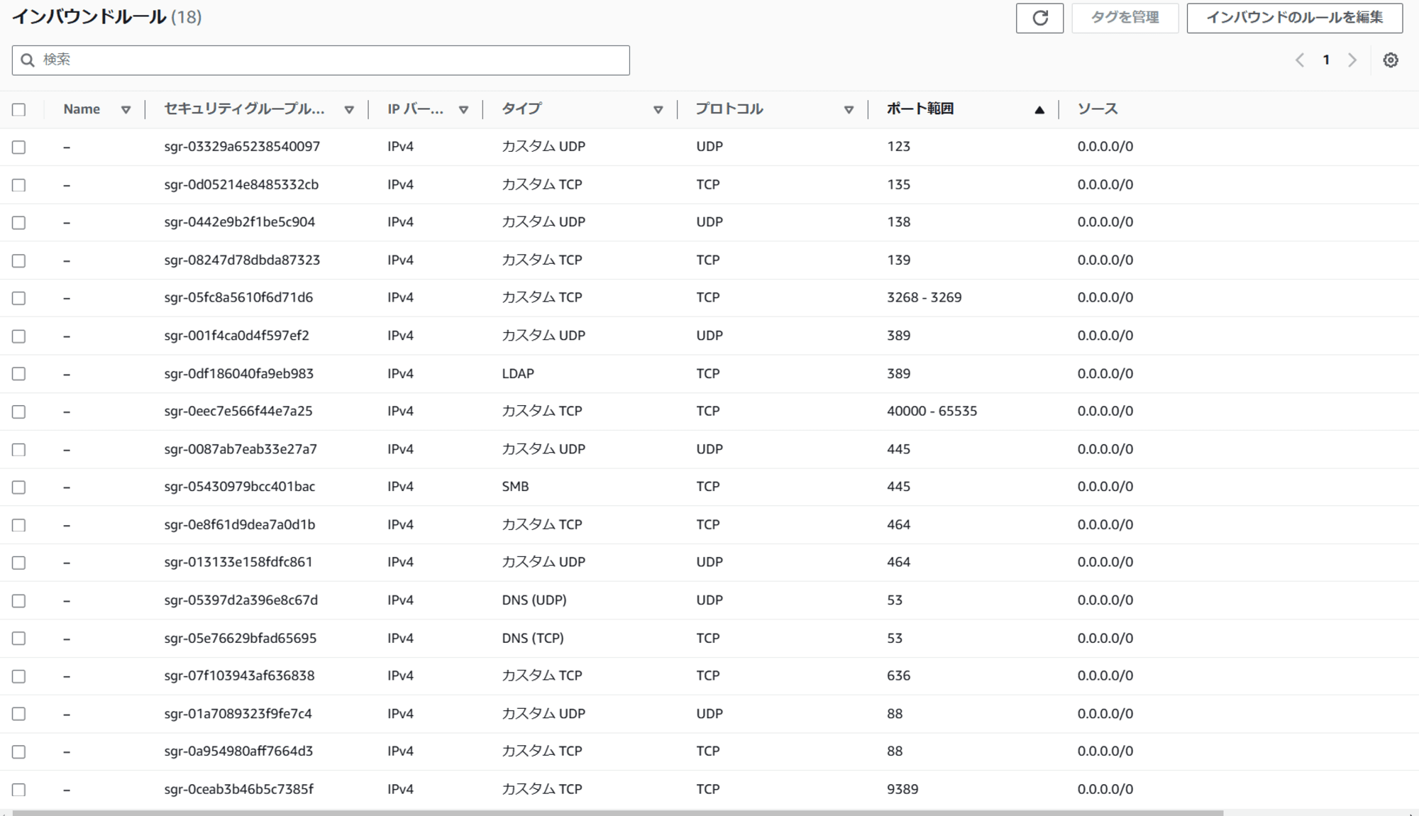Image resolution: width=1419 pixels, height=816 pixels.
Task: Click port range 40000 - 65535
Action: [932, 411]
